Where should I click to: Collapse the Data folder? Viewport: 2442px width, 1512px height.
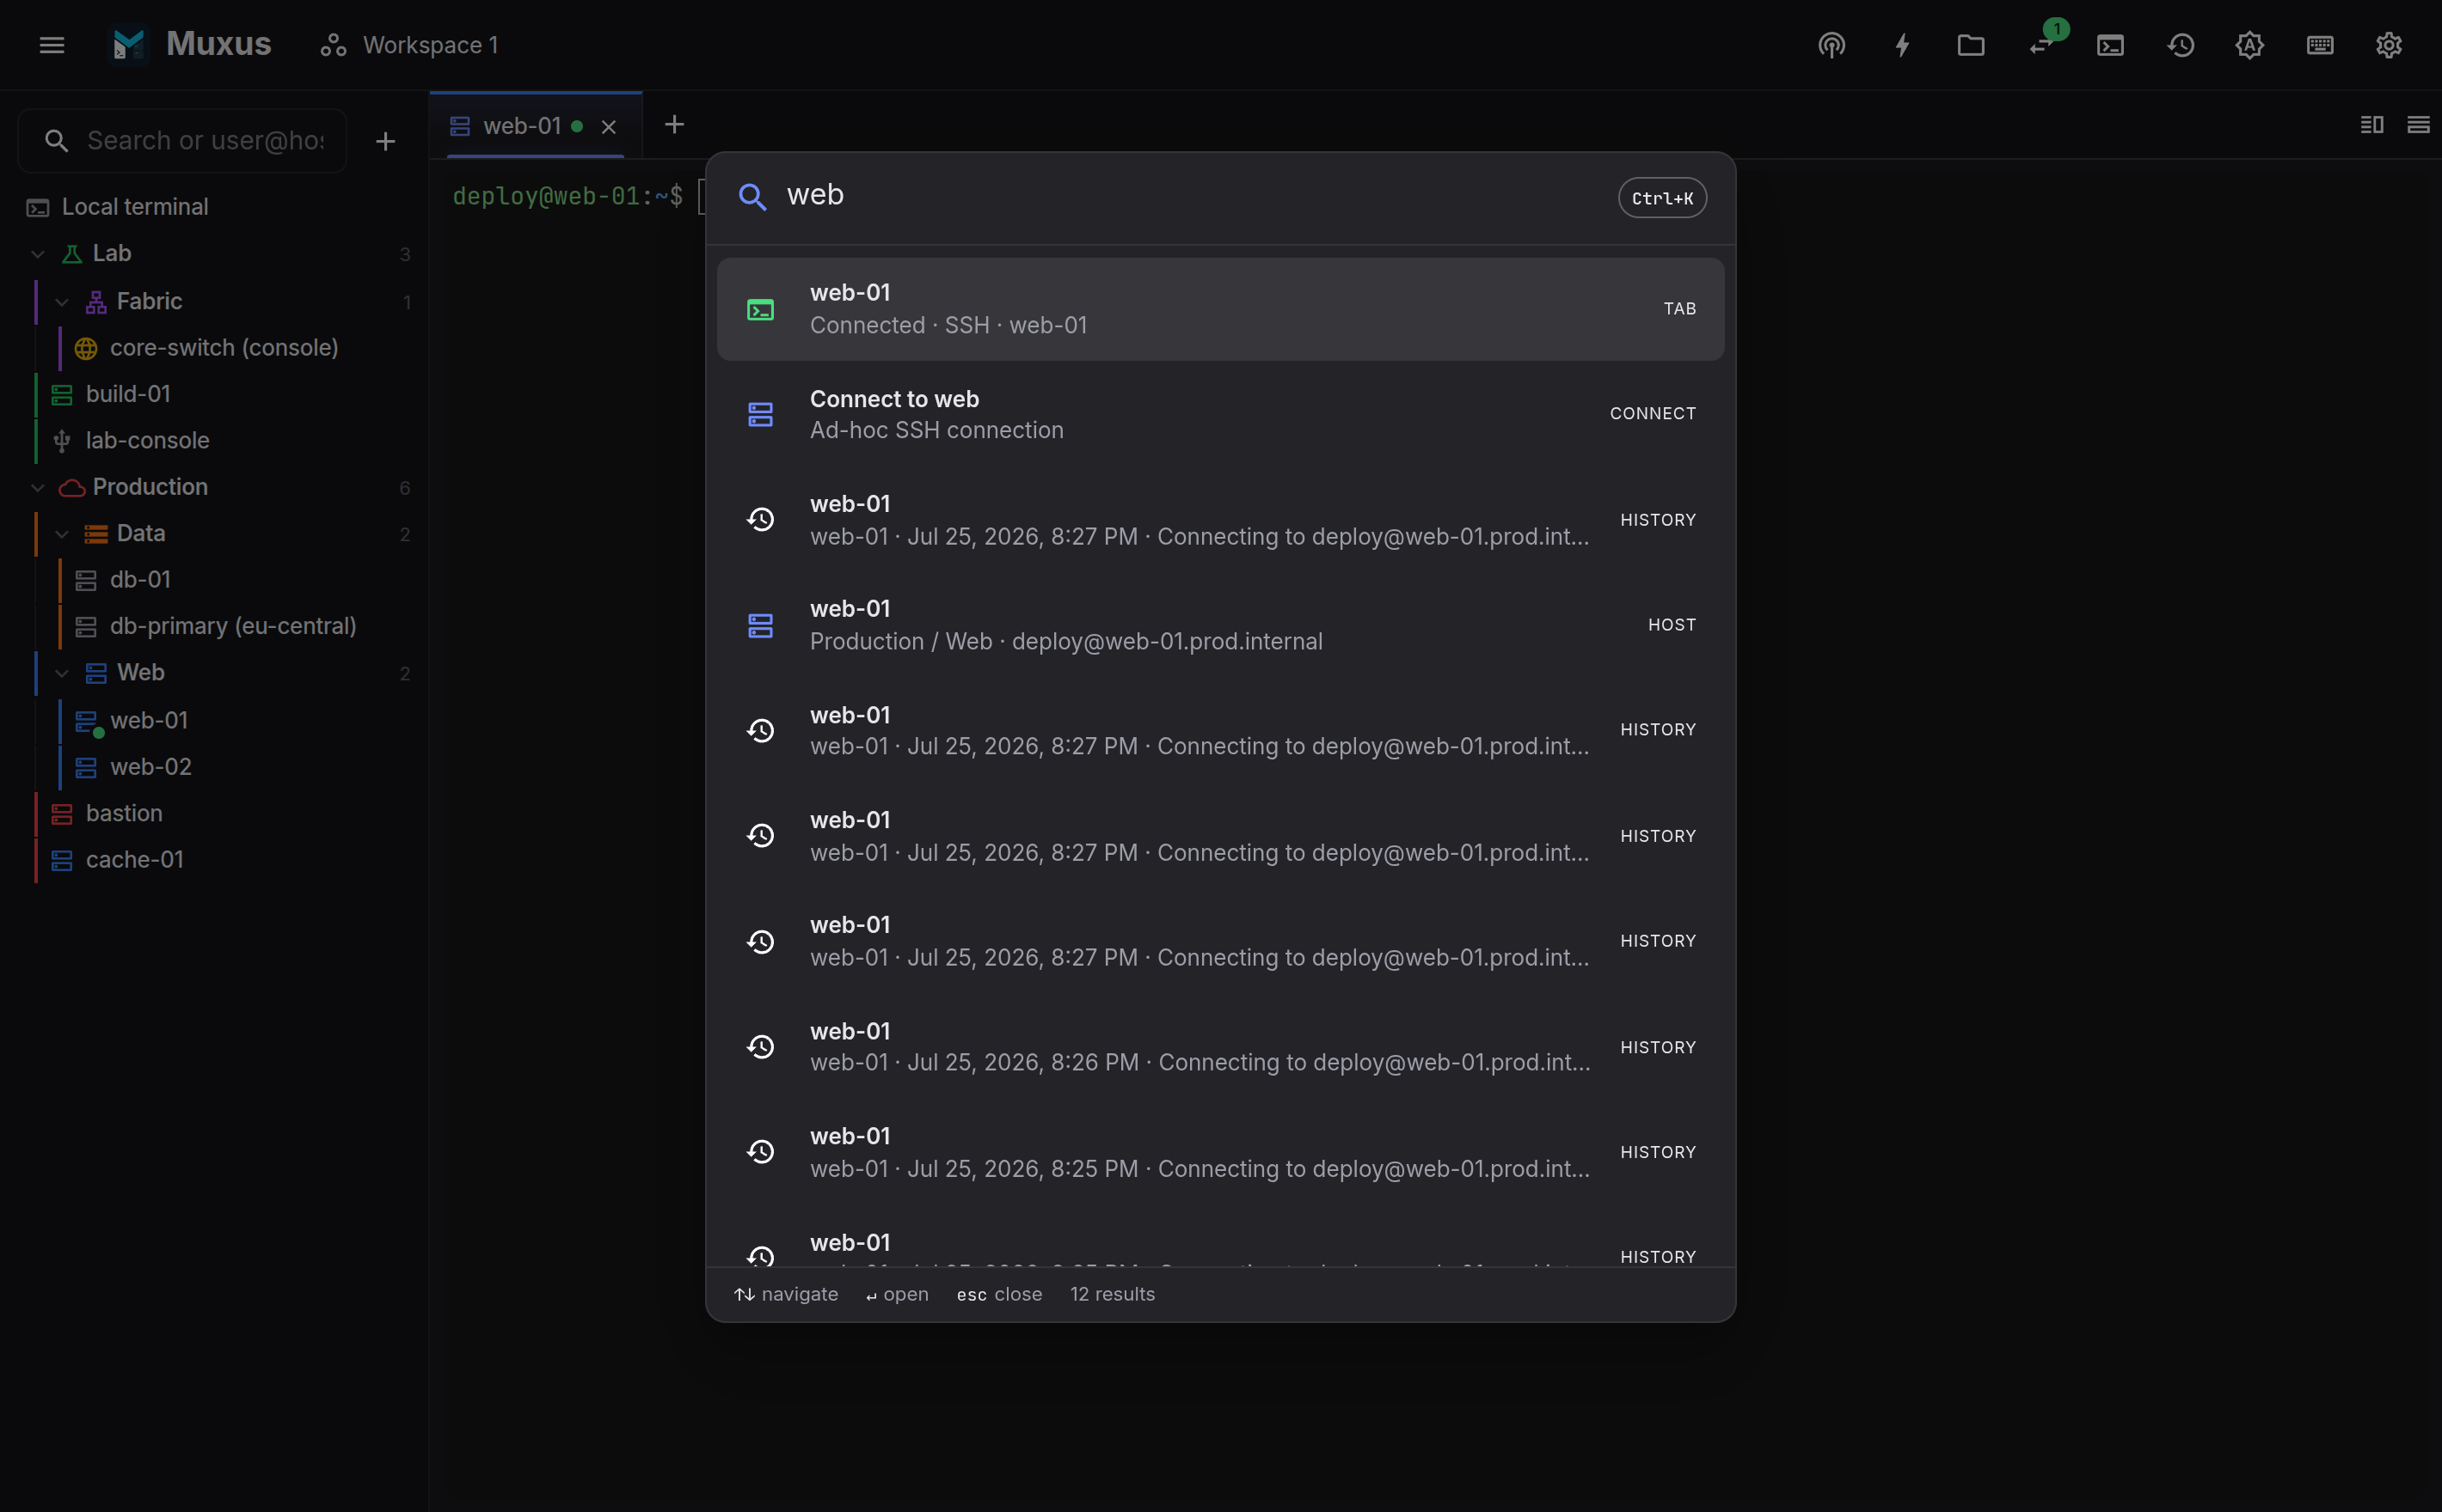(62, 534)
